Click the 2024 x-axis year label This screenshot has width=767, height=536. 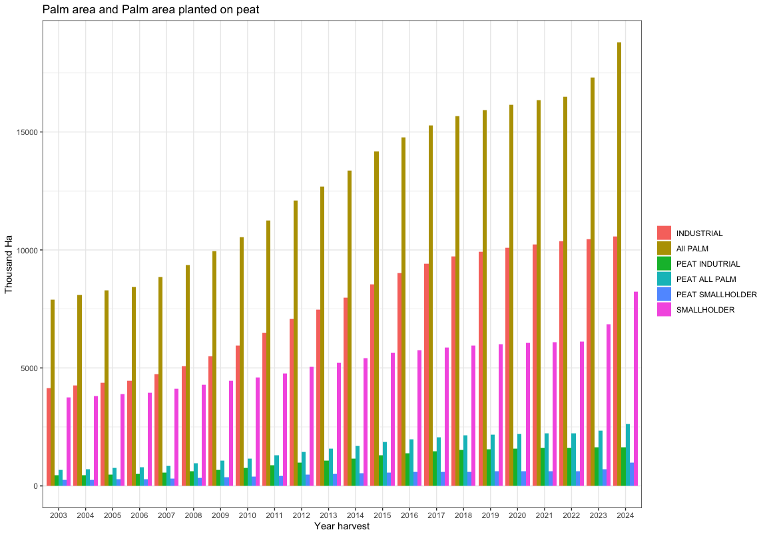point(625,515)
